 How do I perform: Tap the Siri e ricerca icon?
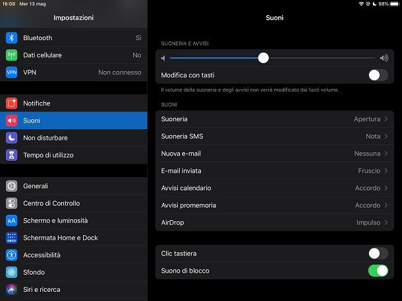pos(12,289)
